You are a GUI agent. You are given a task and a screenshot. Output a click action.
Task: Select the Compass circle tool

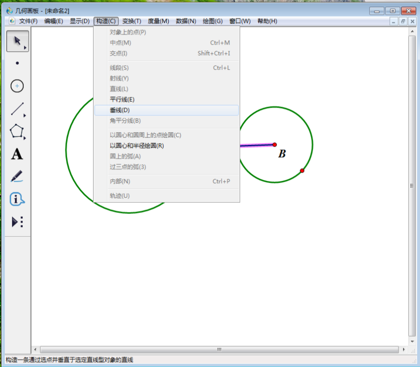[x=17, y=86]
